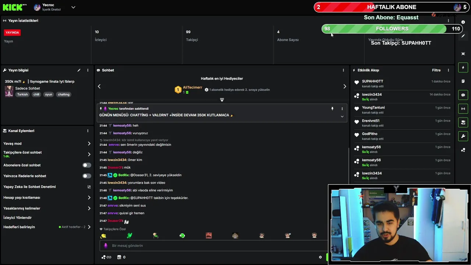Click the three-circles icon in right sidebar
The height and width of the screenshot is (265, 471).
[463, 150]
